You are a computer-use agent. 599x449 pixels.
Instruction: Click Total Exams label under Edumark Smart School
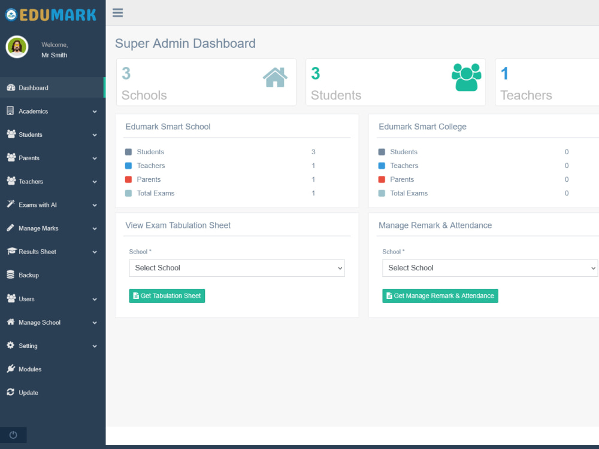(x=156, y=193)
